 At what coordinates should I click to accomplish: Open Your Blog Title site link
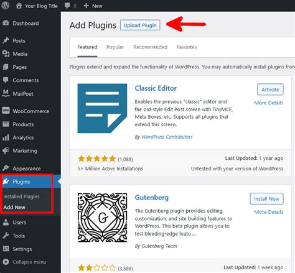41,6
